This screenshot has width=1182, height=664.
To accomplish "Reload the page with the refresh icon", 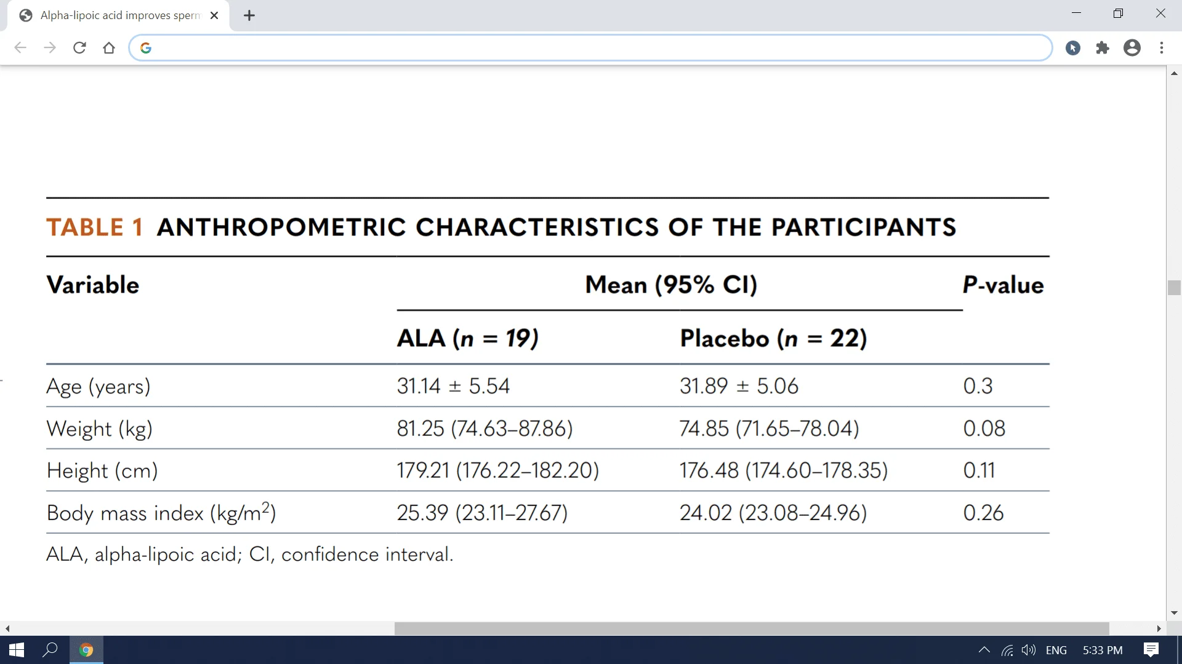I will (79, 48).
